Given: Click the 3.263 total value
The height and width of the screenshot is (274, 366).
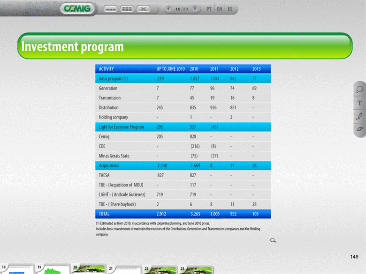Looking at the screenshot, I should pos(195,214).
